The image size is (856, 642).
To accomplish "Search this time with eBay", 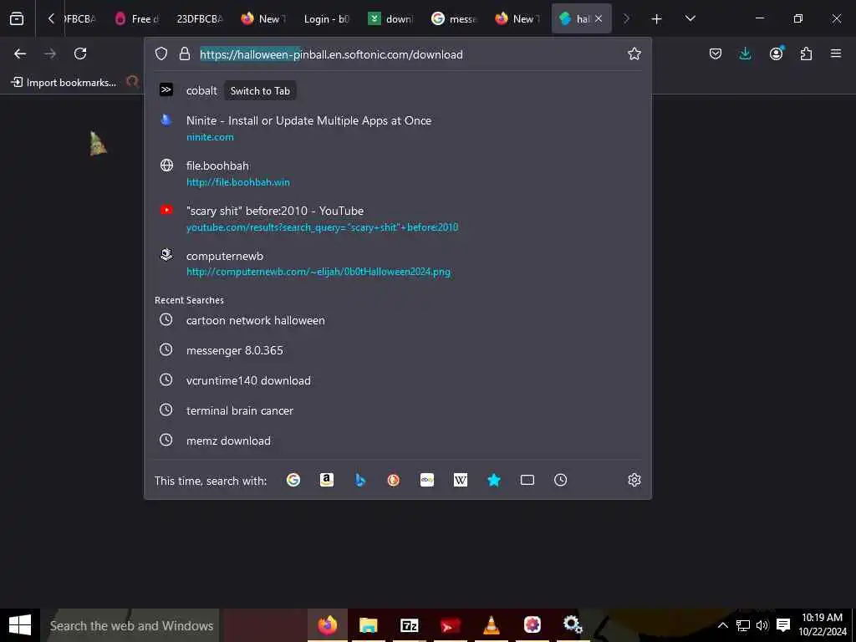I will [427, 480].
